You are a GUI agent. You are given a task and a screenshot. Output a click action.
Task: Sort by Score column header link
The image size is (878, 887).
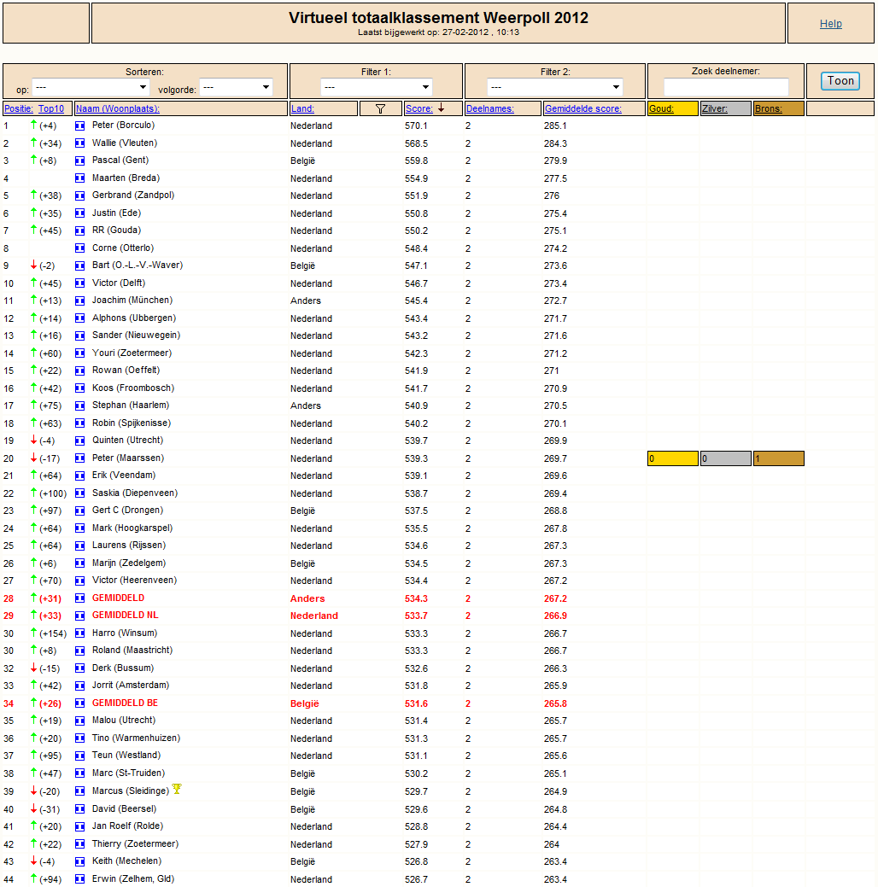(419, 108)
